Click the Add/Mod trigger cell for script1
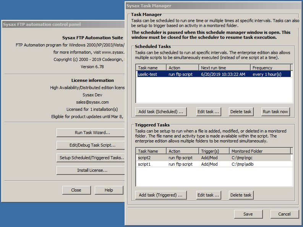 (x=209, y=164)
